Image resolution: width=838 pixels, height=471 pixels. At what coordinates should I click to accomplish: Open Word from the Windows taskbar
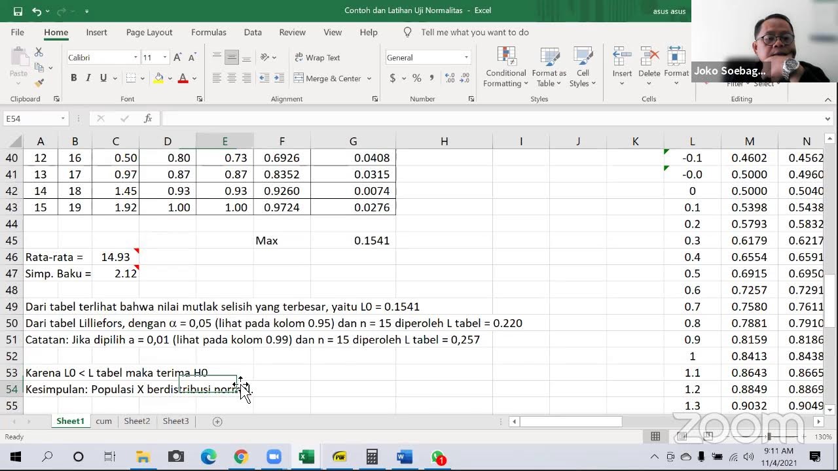(x=405, y=457)
